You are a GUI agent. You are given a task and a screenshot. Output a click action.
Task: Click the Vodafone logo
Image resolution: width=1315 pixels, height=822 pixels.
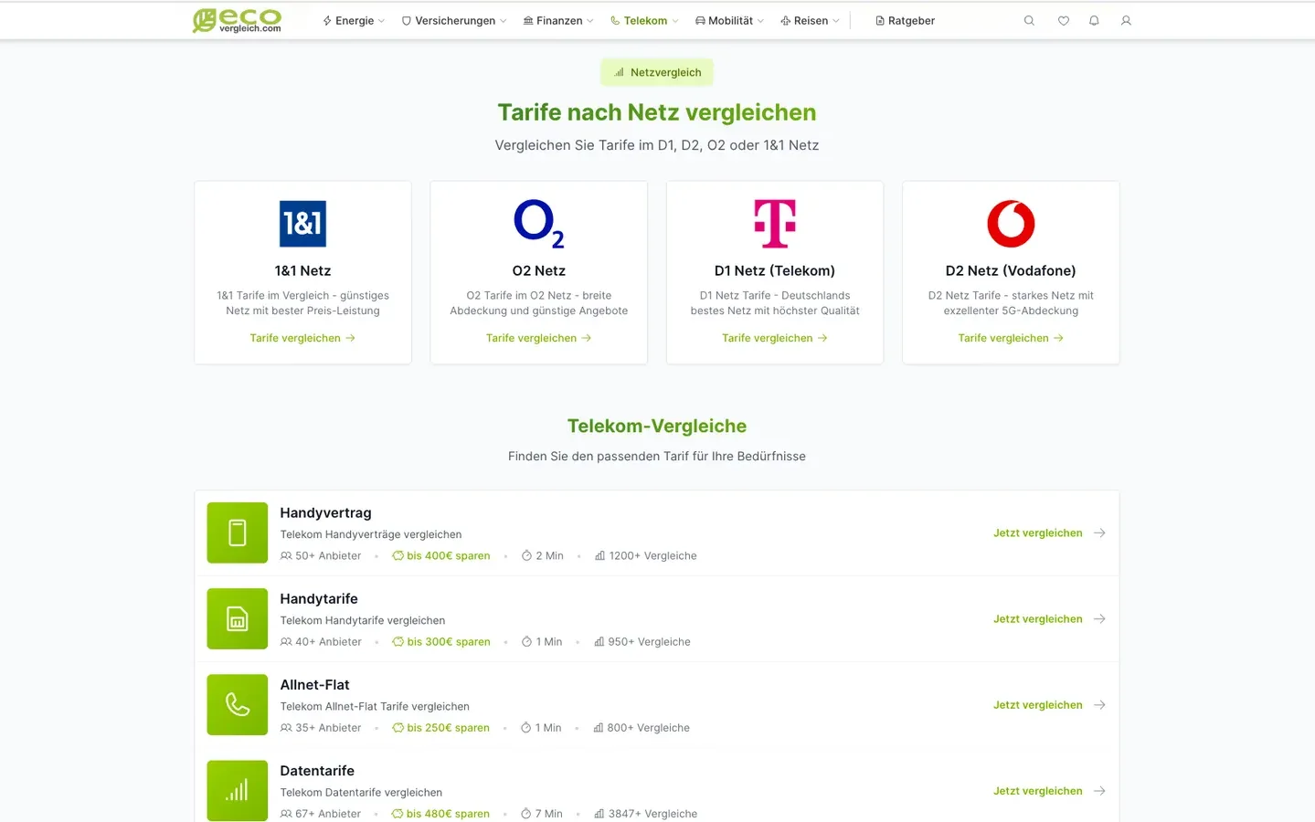[1011, 224]
